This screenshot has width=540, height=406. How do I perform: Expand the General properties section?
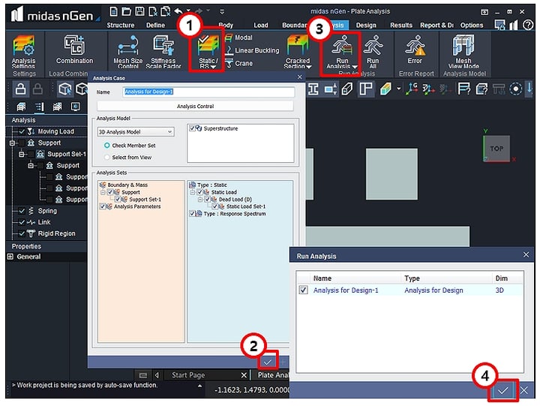coord(10,257)
